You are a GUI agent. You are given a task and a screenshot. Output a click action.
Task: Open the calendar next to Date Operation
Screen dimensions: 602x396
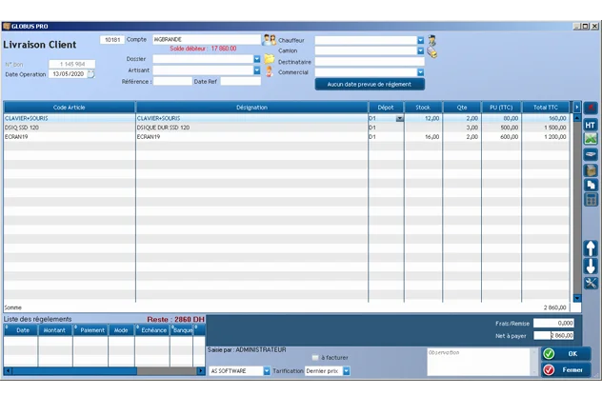pyautogui.click(x=91, y=73)
